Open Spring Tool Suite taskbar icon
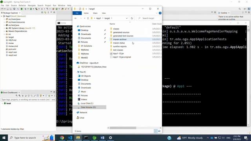 (94, 137)
